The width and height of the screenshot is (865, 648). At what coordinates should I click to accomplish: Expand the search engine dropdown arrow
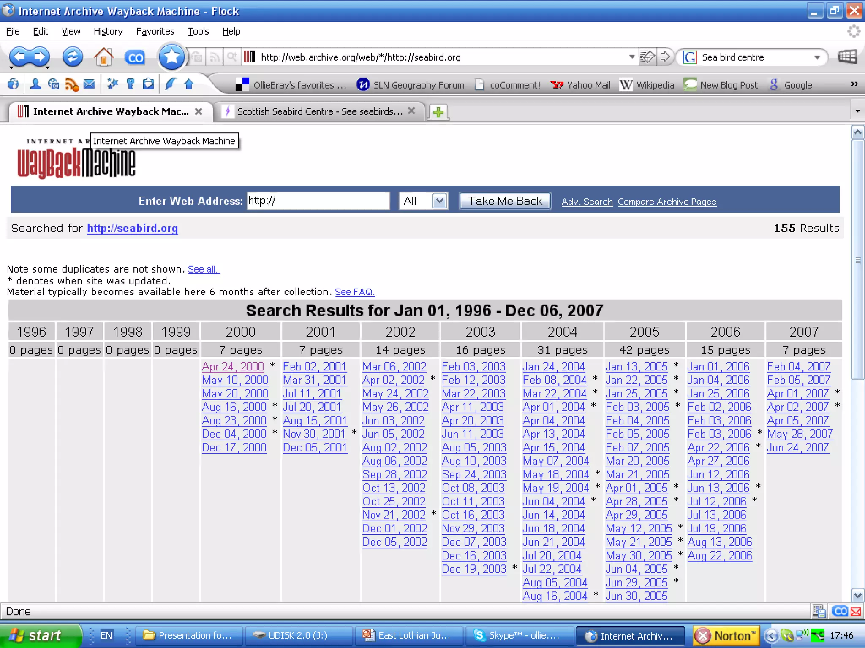tap(817, 57)
